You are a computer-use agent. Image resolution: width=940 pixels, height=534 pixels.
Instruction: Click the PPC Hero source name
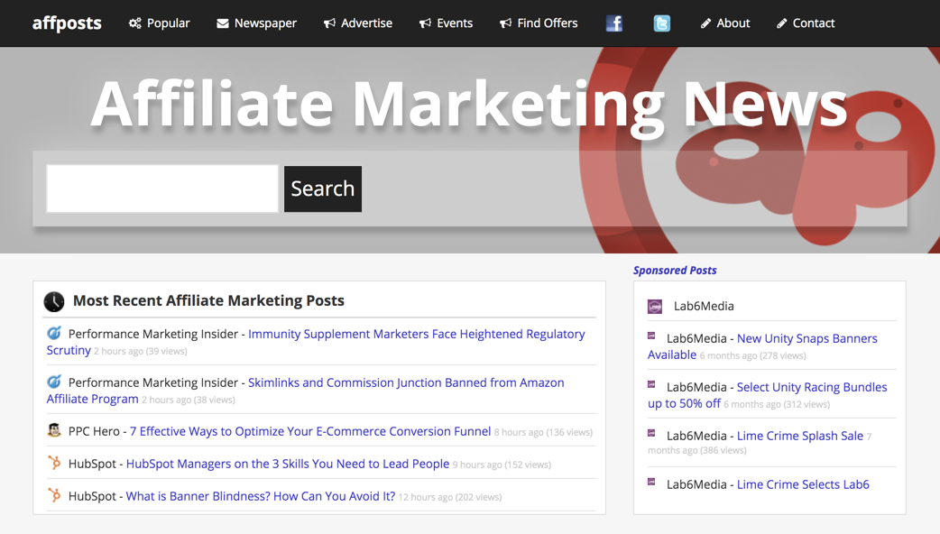point(94,431)
